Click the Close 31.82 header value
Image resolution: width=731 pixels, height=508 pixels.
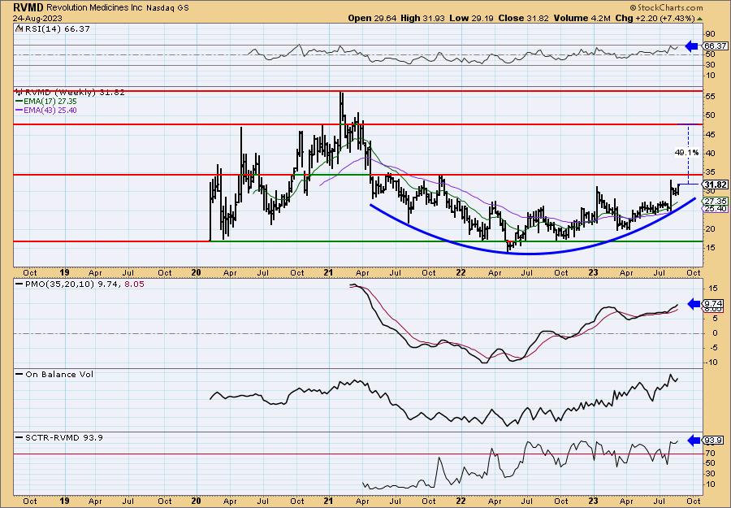(x=524, y=18)
